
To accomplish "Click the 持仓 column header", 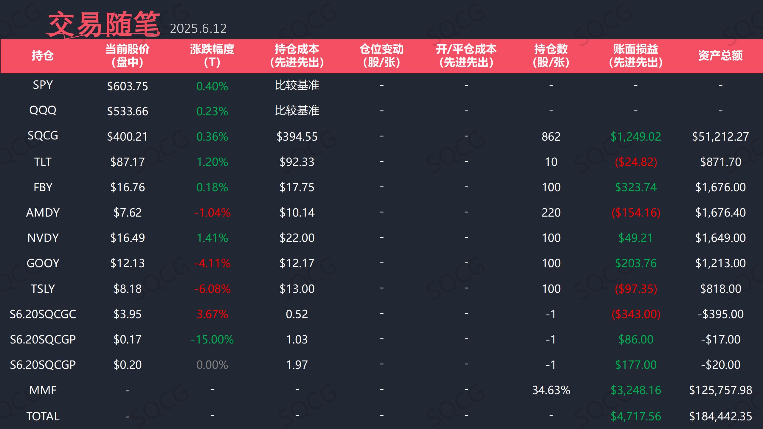I will pos(43,56).
